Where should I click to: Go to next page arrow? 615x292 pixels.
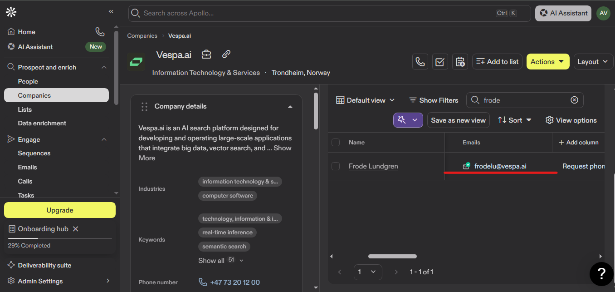pyautogui.click(x=396, y=272)
